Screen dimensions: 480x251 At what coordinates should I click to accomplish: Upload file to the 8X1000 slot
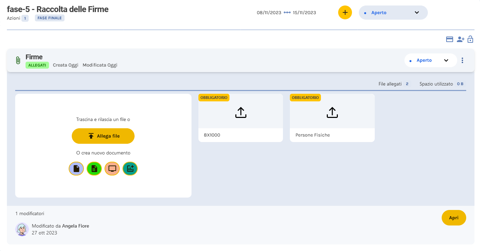click(241, 112)
